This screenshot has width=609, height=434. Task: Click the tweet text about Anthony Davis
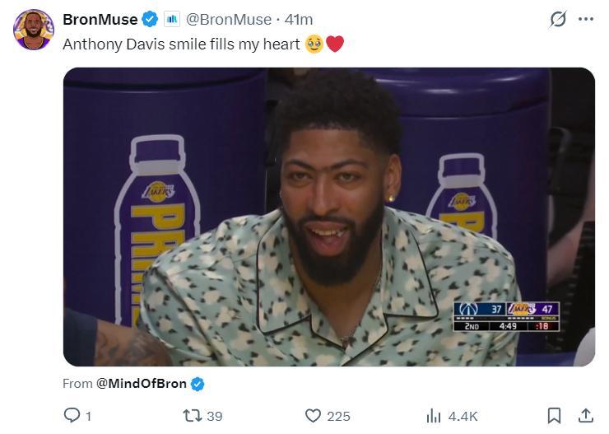click(x=181, y=44)
